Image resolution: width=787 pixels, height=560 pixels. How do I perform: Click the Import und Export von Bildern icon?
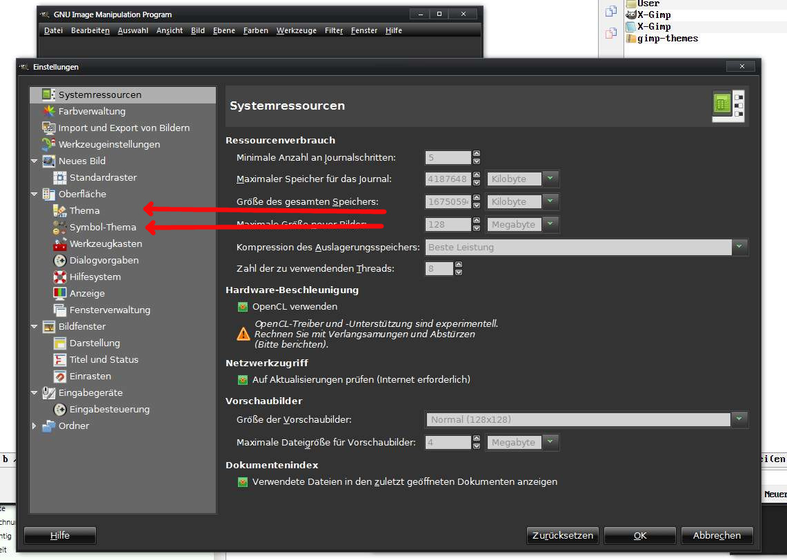49,128
